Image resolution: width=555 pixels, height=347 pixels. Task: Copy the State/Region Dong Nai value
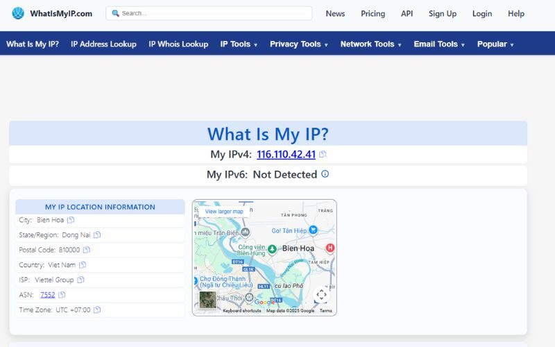point(97,235)
